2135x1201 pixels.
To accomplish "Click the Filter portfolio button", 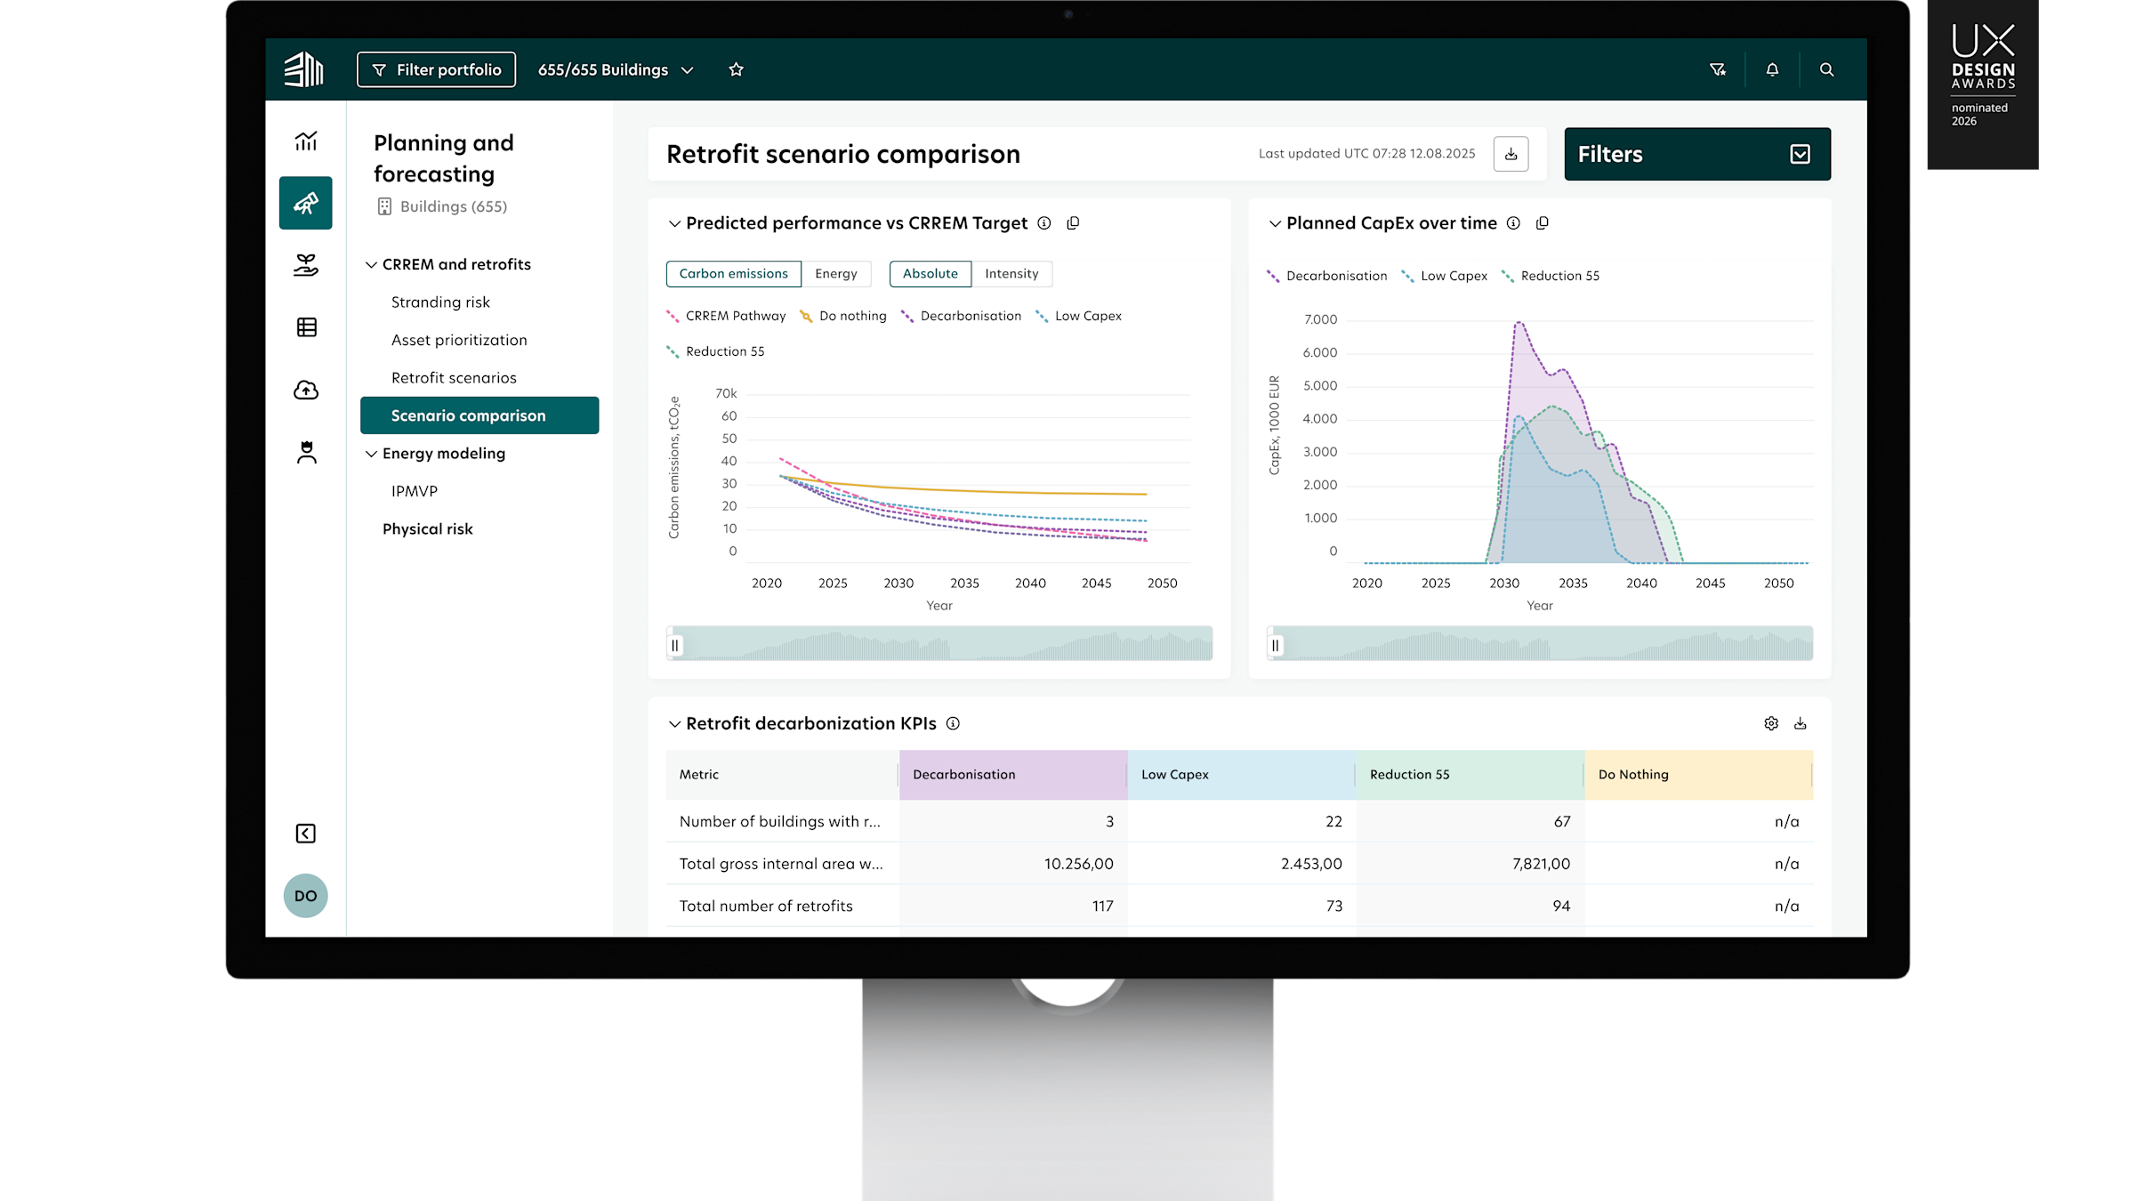I will (x=436, y=69).
